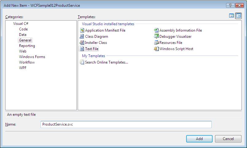Click the Cancel button
Image resolution: width=247 pixels, height=148 pixels.
[228, 139]
